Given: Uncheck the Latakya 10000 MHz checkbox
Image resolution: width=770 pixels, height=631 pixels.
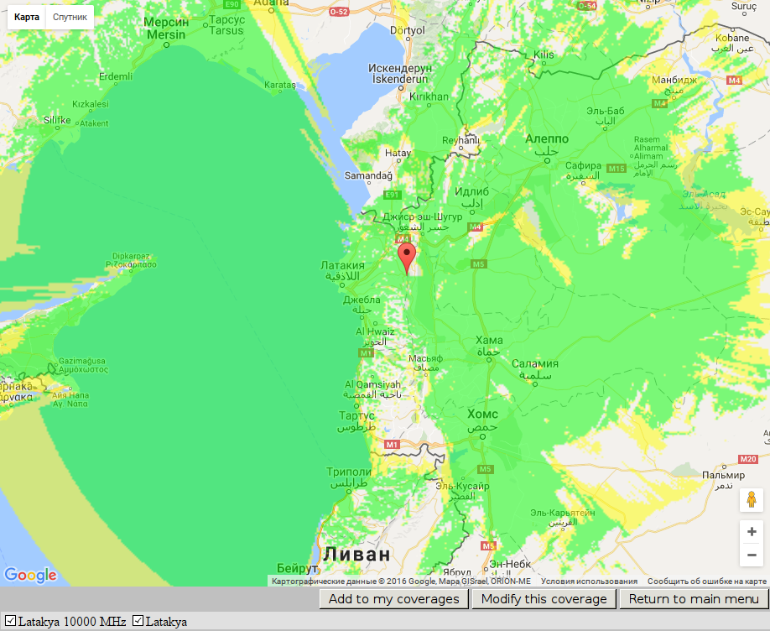Looking at the screenshot, I should click(x=10, y=621).
